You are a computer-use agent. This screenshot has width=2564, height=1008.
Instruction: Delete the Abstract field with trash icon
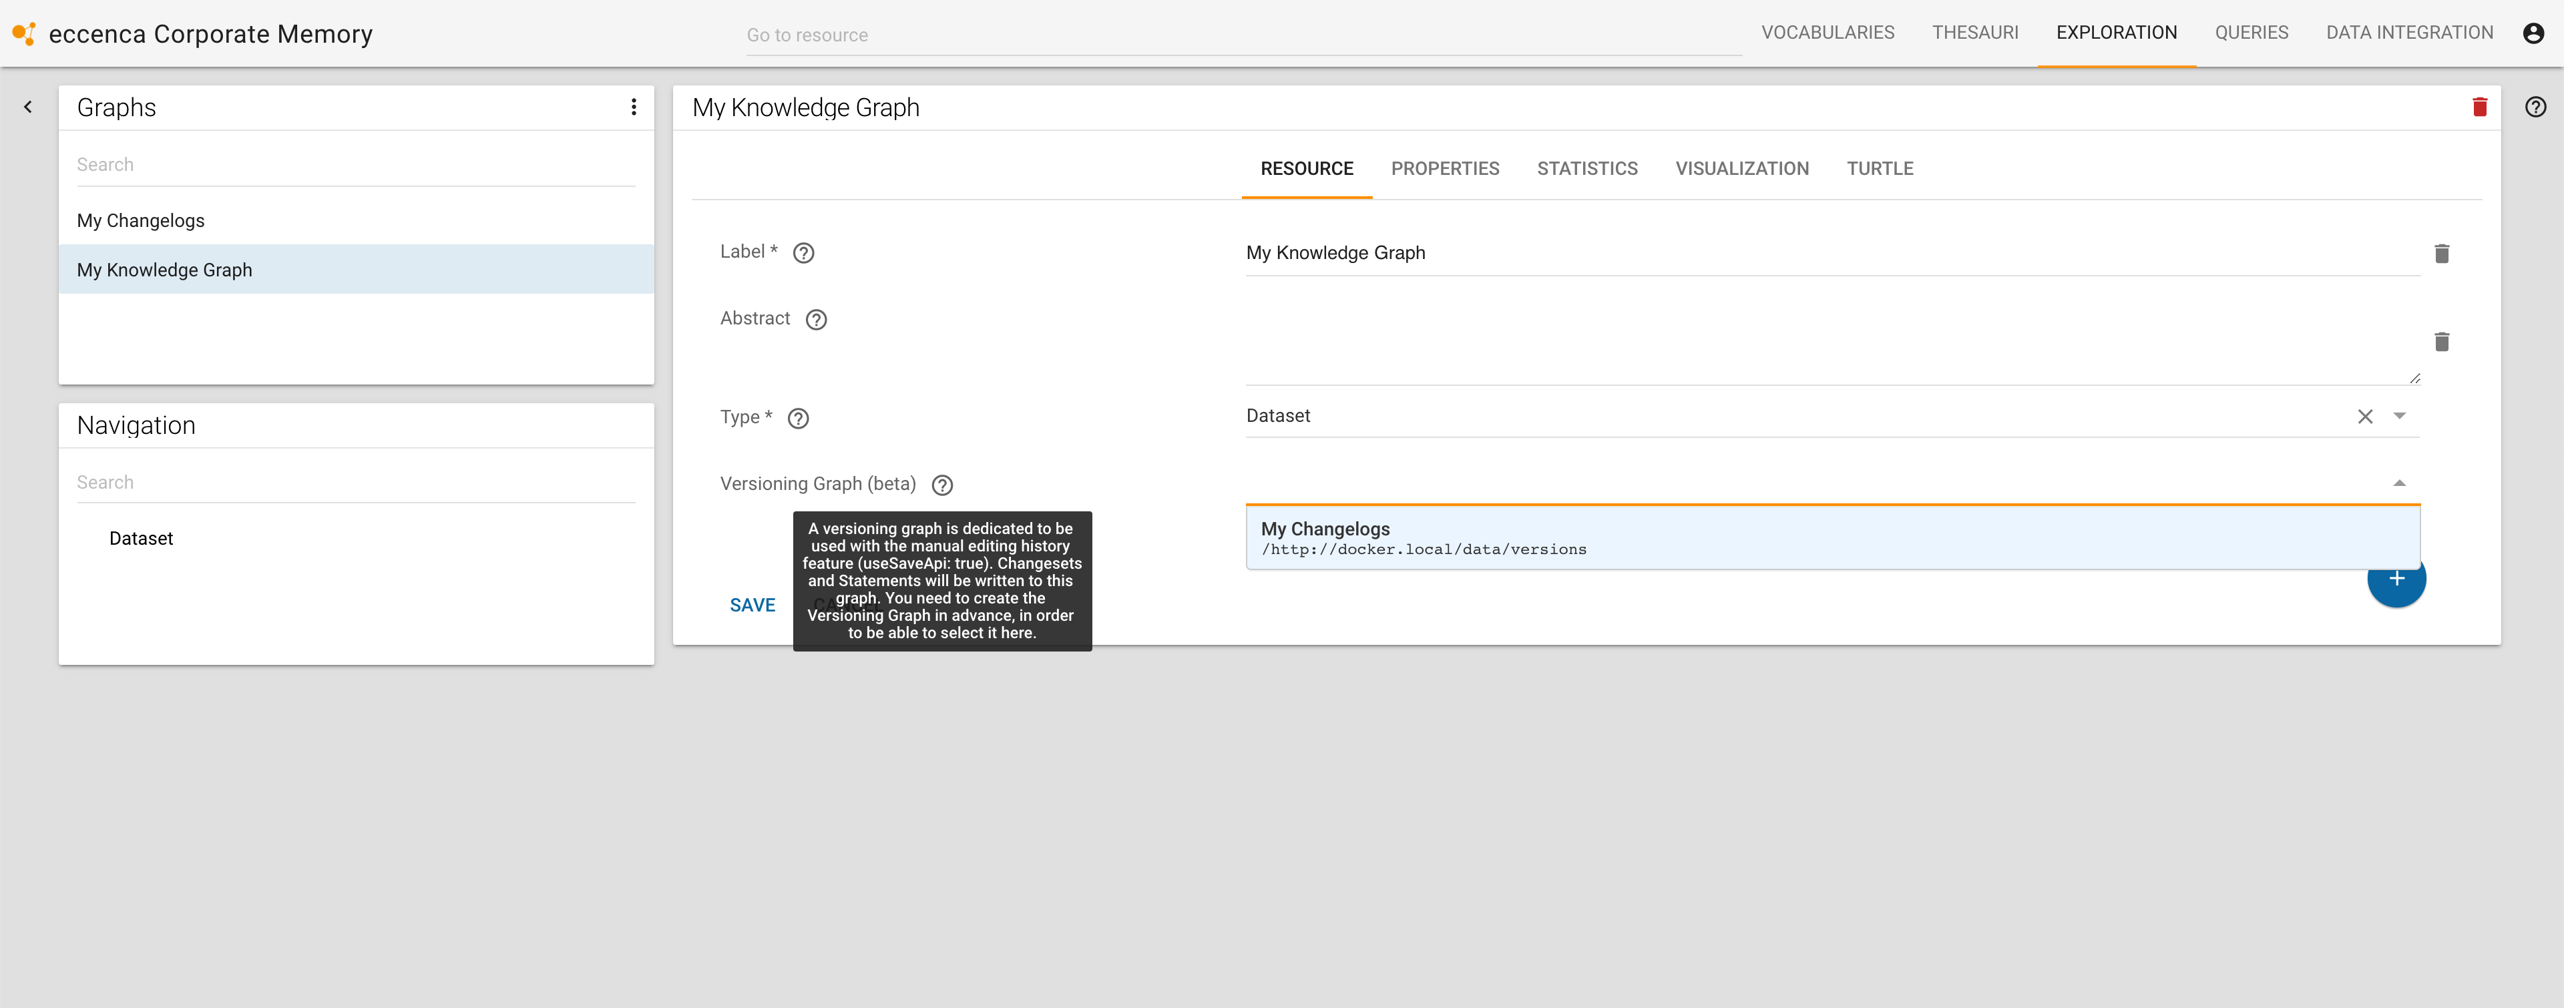[2442, 342]
